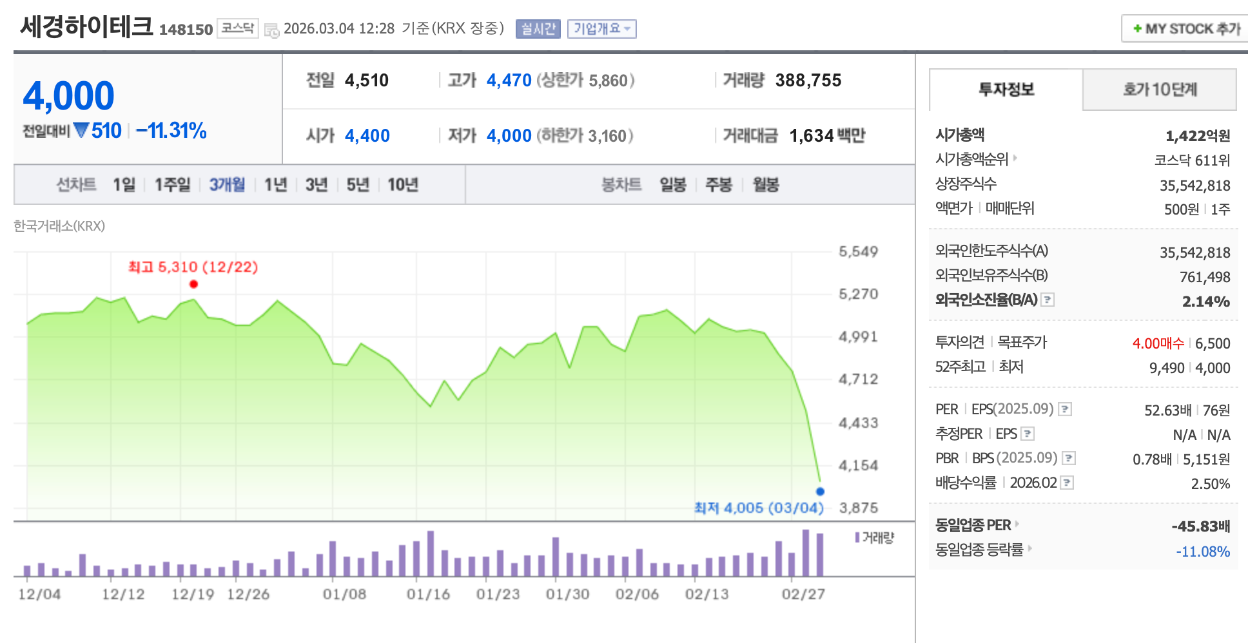Click the 52주최고 value 9,490
This screenshot has width=1248, height=643.
pyautogui.click(x=1167, y=368)
